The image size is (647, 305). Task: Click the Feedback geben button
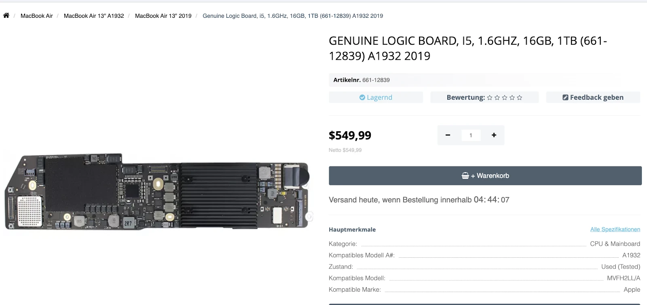pos(593,97)
